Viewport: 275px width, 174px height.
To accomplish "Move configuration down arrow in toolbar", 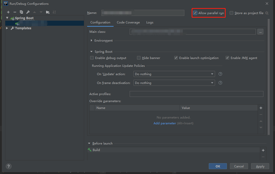I will pyautogui.click(x=41, y=12).
